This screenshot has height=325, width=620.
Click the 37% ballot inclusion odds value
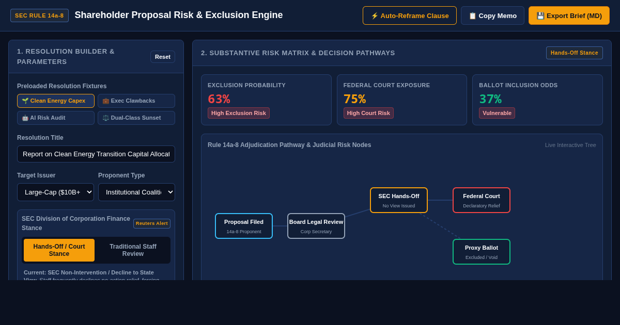pyautogui.click(x=490, y=99)
